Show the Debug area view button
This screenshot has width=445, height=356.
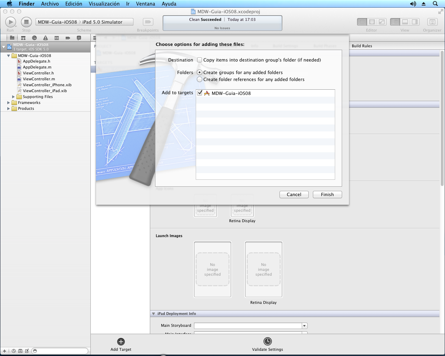405,22
